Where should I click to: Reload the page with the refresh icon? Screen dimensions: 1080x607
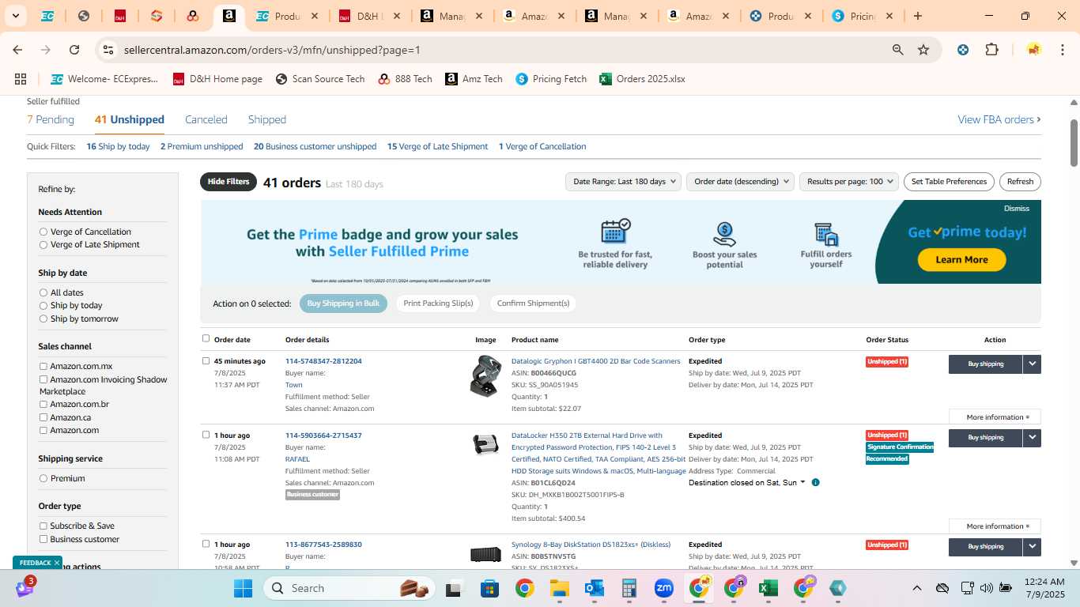coord(74,50)
